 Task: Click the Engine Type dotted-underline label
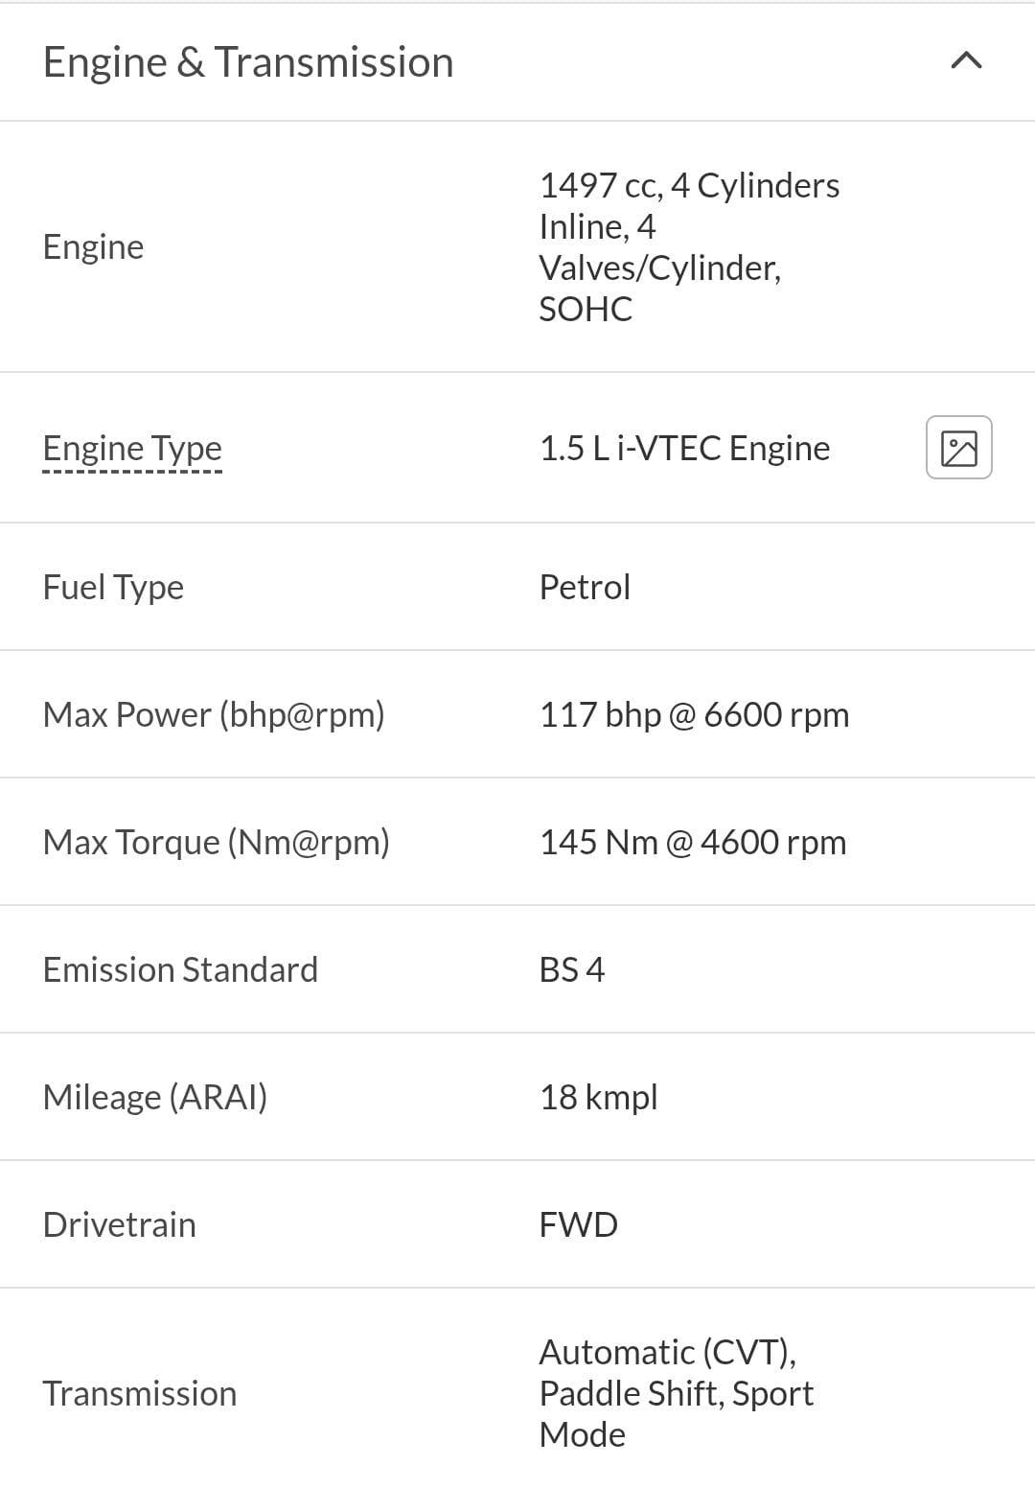[x=132, y=449]
